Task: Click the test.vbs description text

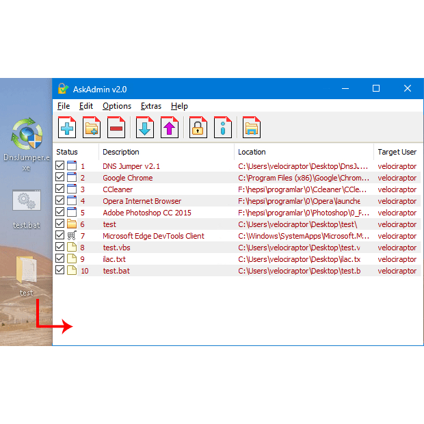Action: [x=116, y=248]
